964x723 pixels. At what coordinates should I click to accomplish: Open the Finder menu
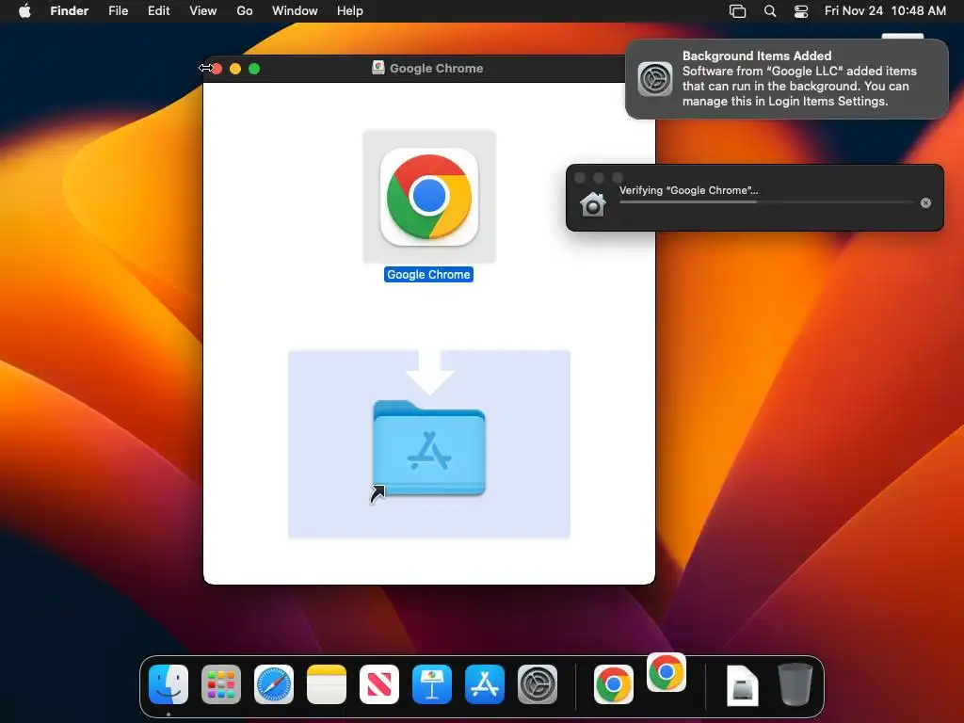pyautogui.click(x=70, y=11)
